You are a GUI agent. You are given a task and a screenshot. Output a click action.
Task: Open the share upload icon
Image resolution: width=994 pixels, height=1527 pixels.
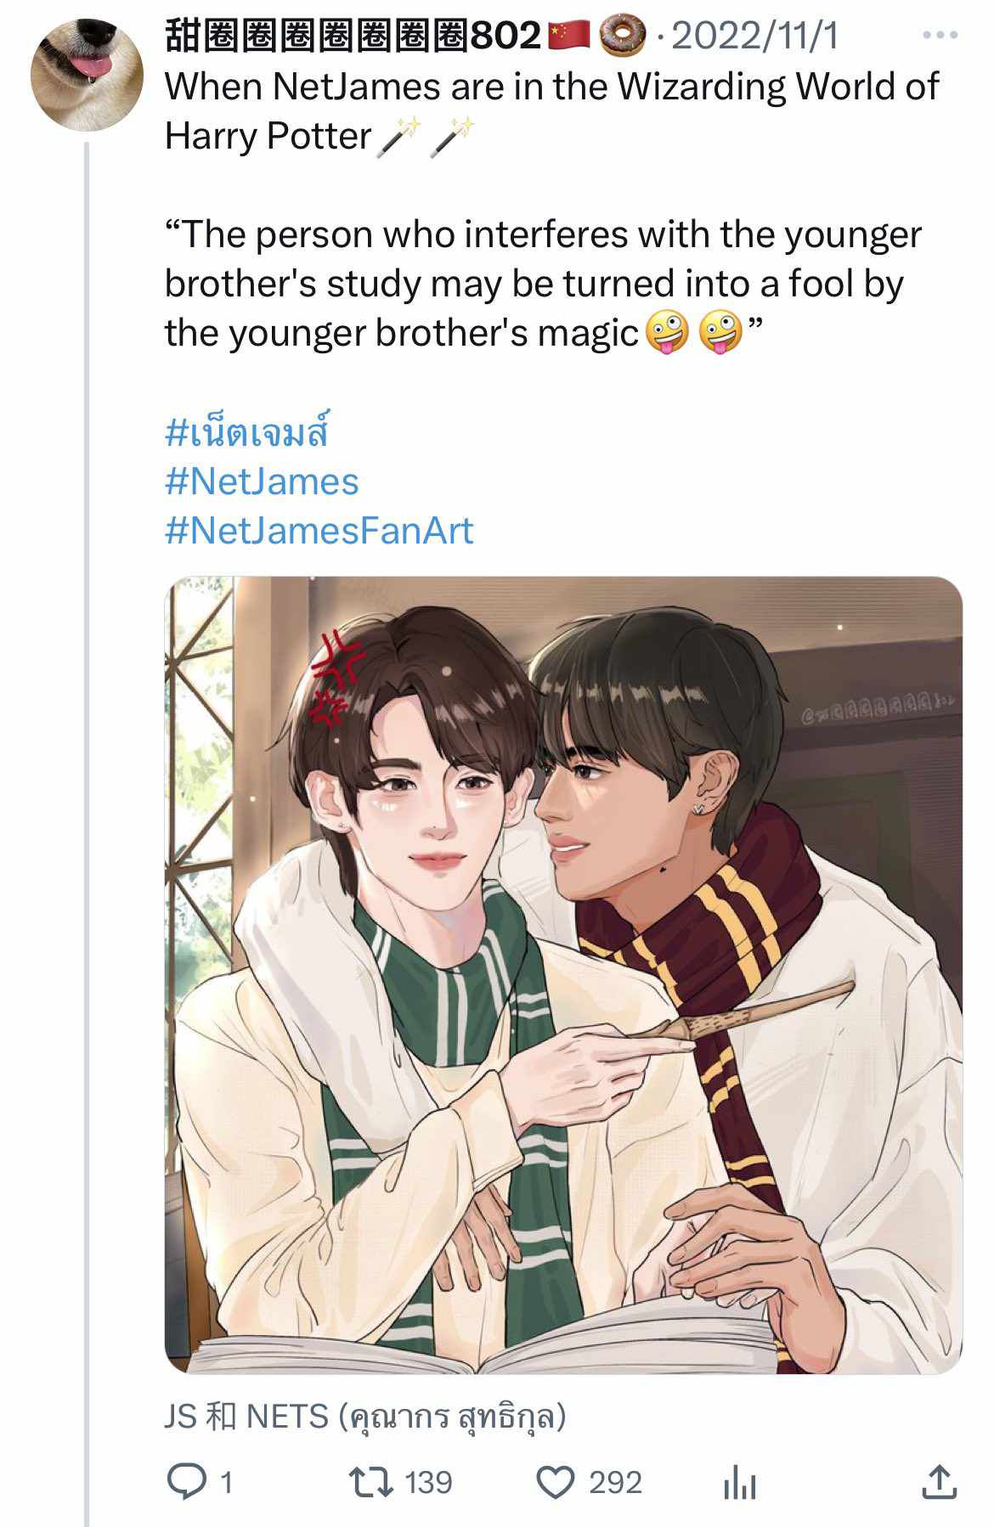click(939, 1481)
